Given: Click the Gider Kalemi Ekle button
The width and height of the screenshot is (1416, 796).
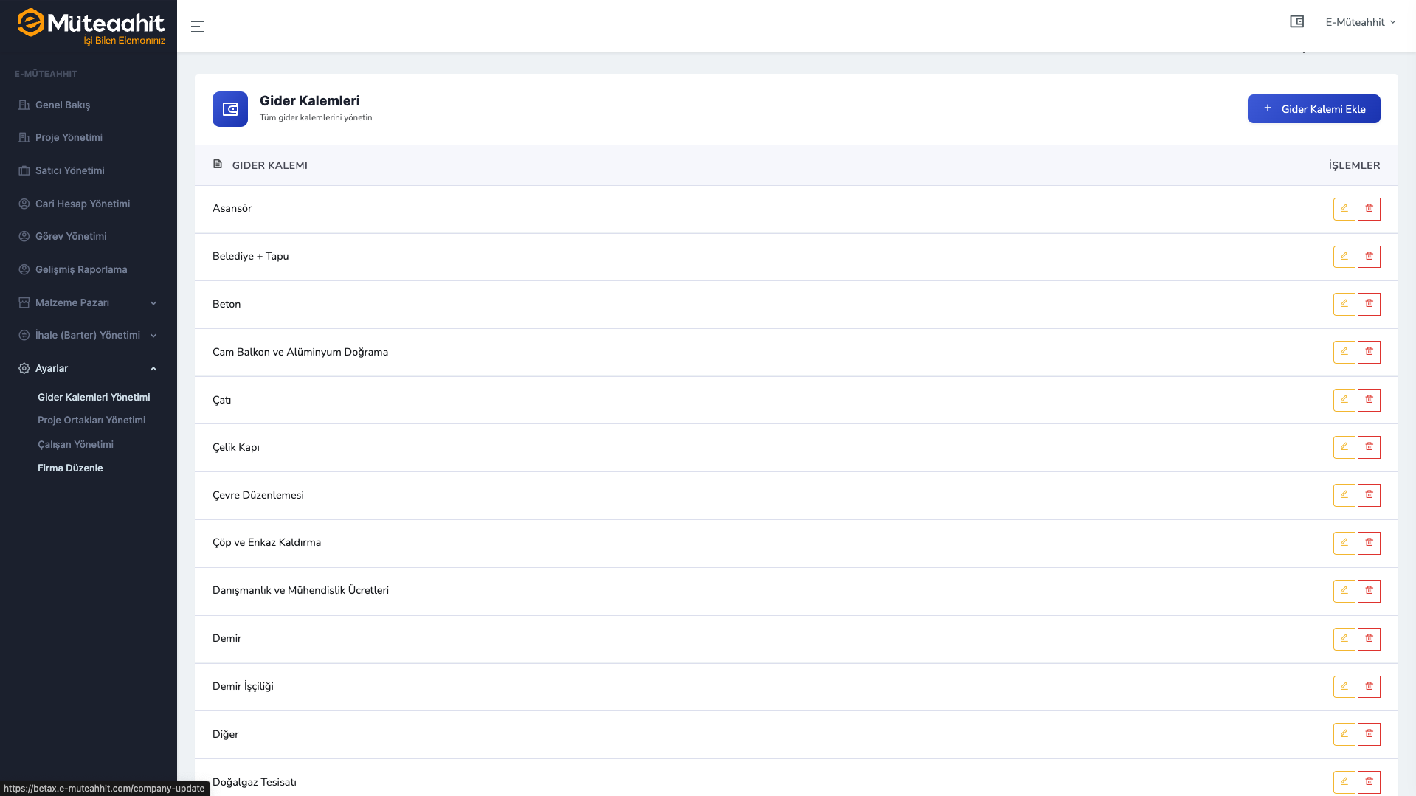Looking at the screenshot, I should point(1313,109).
